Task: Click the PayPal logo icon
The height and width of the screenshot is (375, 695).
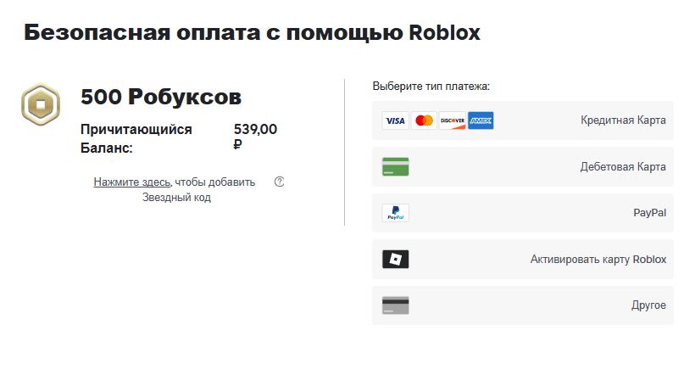Action: click(395, 213)
